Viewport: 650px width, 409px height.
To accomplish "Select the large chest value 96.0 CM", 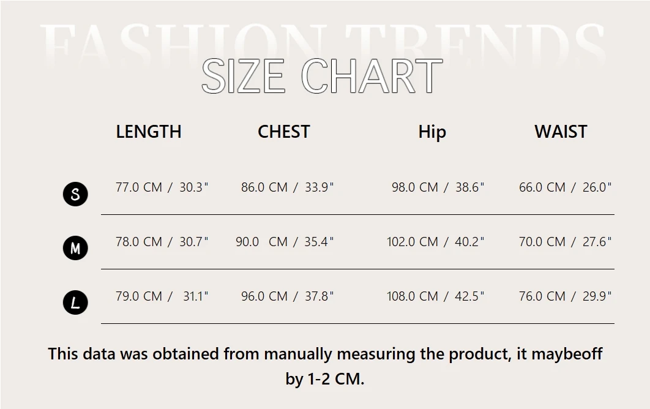I will pos(264,296).
